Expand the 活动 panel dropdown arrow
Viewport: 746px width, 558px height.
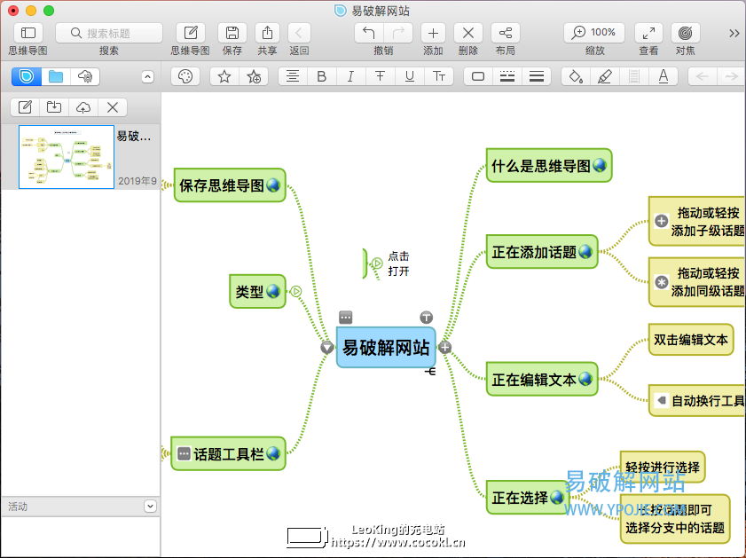(150, 507)
